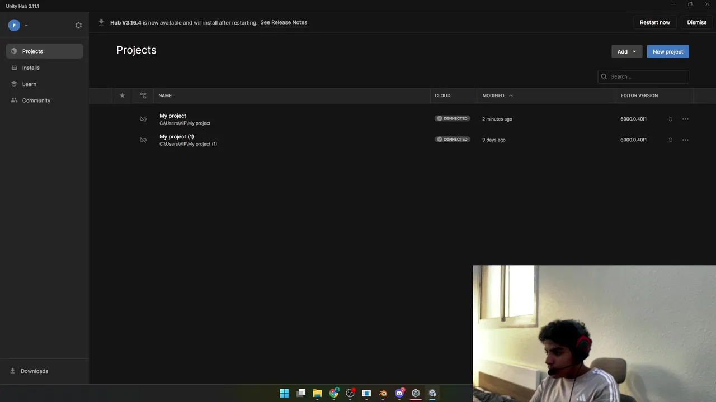Viewport: 716px width, 402px height.
Task: Go to the Learn section
Action: pyautogui.click(x=45, y=84)
